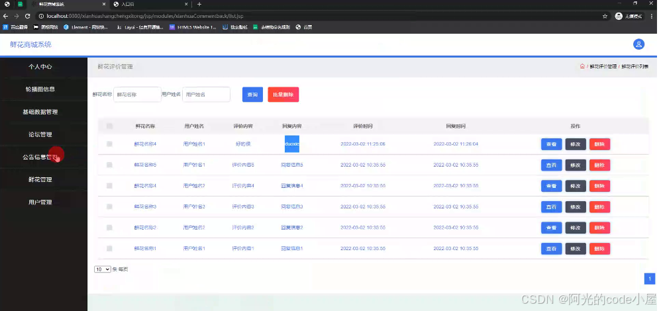Screen dimensions: 659x311
Task: Click the blue 查询 search button
Action: (x=252, y=95)
